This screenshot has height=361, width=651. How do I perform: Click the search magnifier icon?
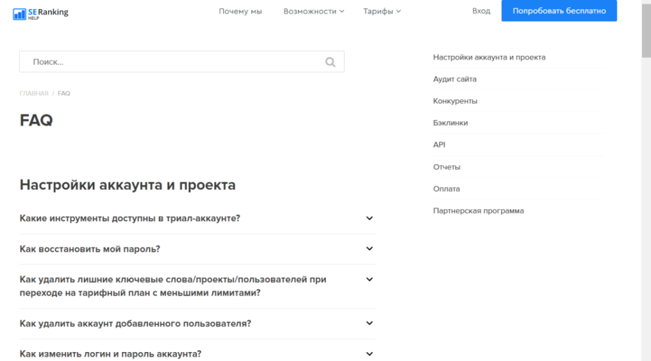(x=330, y=62)
